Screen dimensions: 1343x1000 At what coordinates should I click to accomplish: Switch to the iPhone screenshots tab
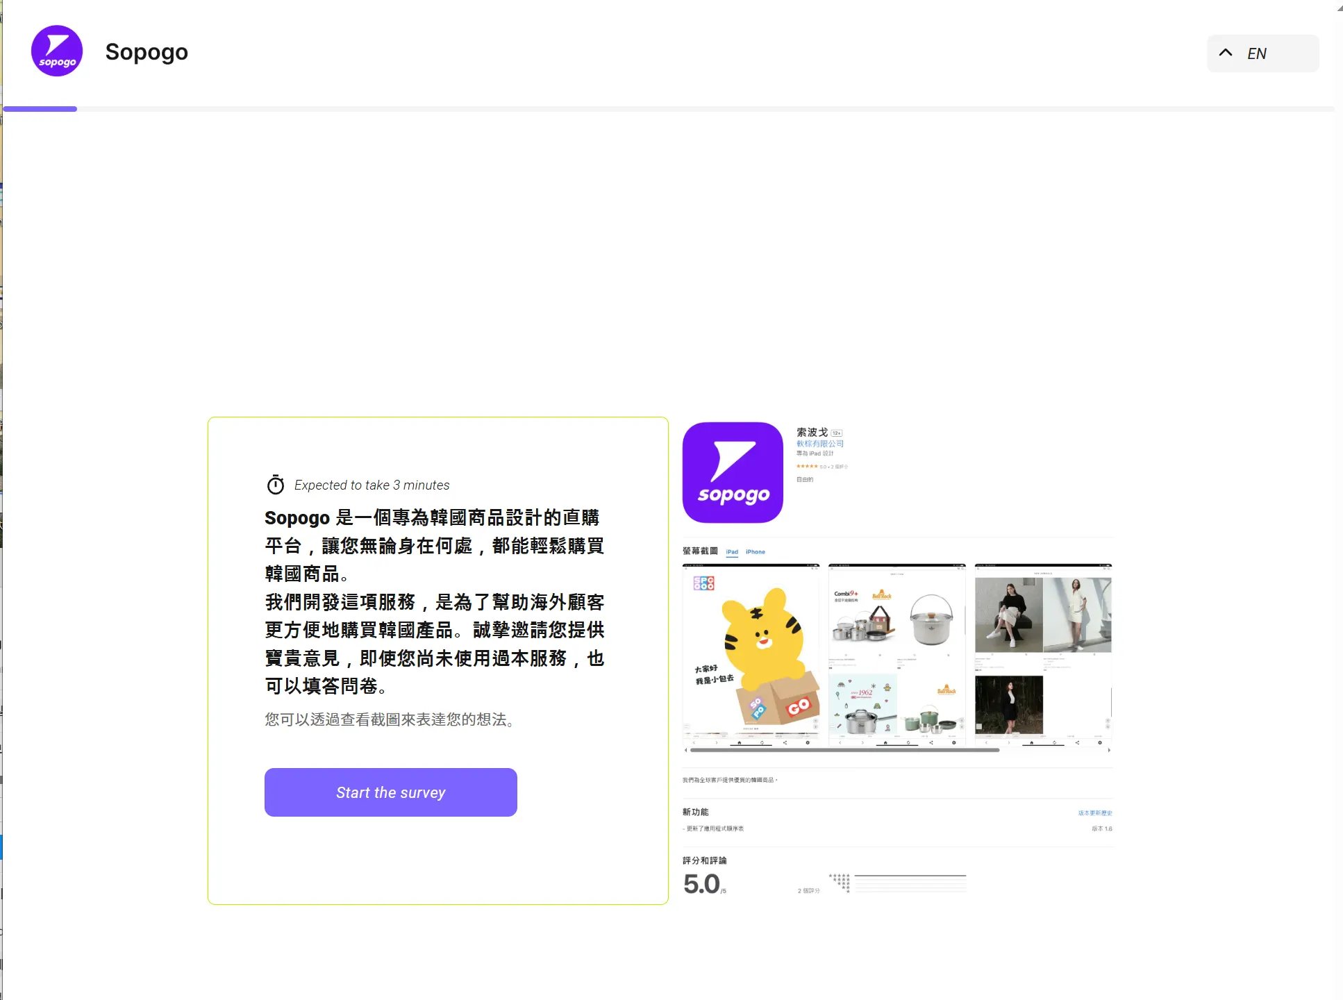pyautogui.click(x=756, y=552)
